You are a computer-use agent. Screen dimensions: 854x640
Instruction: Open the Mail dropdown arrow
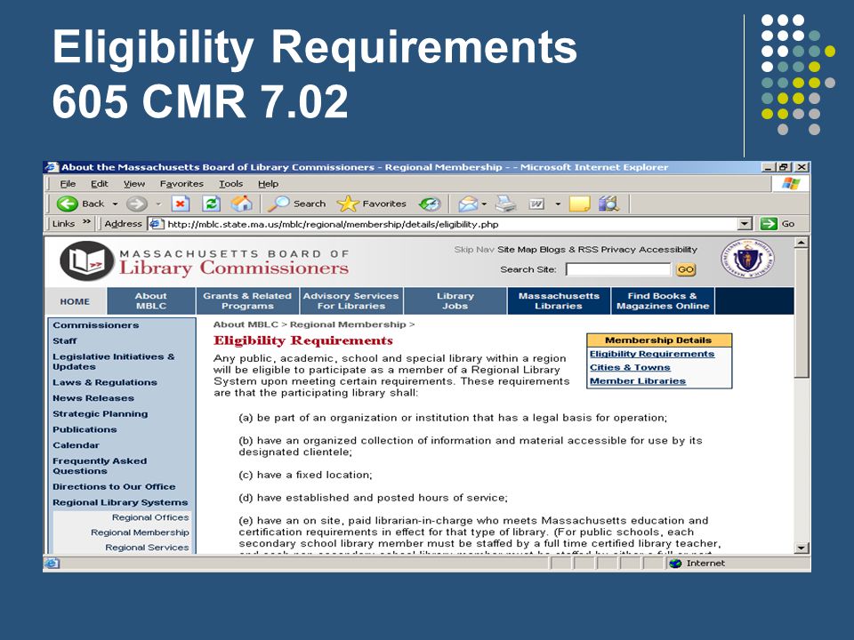tap(484, 204)
